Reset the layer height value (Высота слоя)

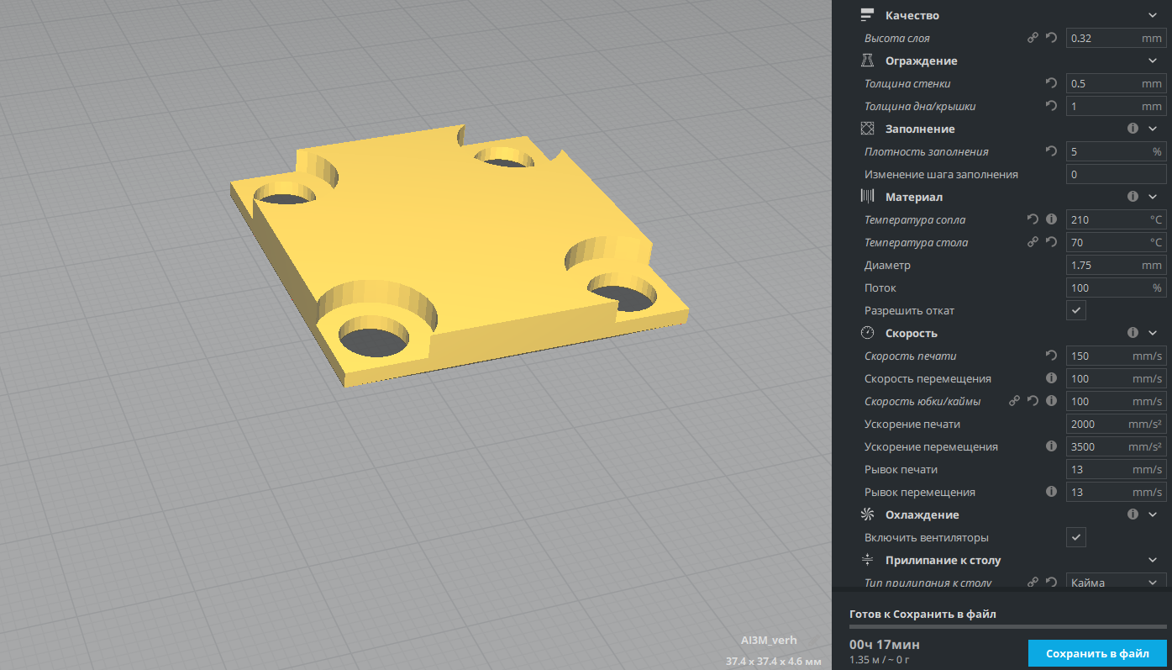pyautogui.click(x=1051, y=38)
